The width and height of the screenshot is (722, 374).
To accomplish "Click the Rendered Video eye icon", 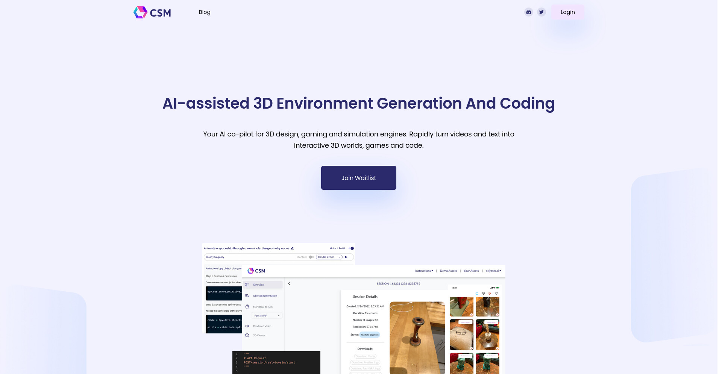I will coord(247,326).
